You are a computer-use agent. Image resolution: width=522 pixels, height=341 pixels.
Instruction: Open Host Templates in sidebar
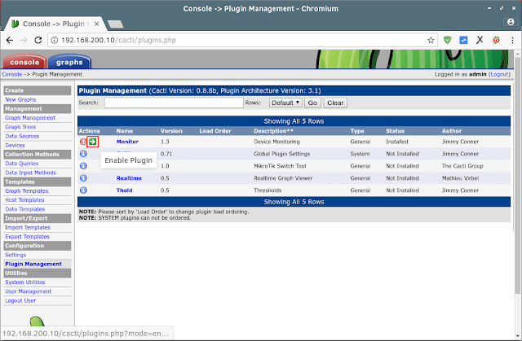24,200
